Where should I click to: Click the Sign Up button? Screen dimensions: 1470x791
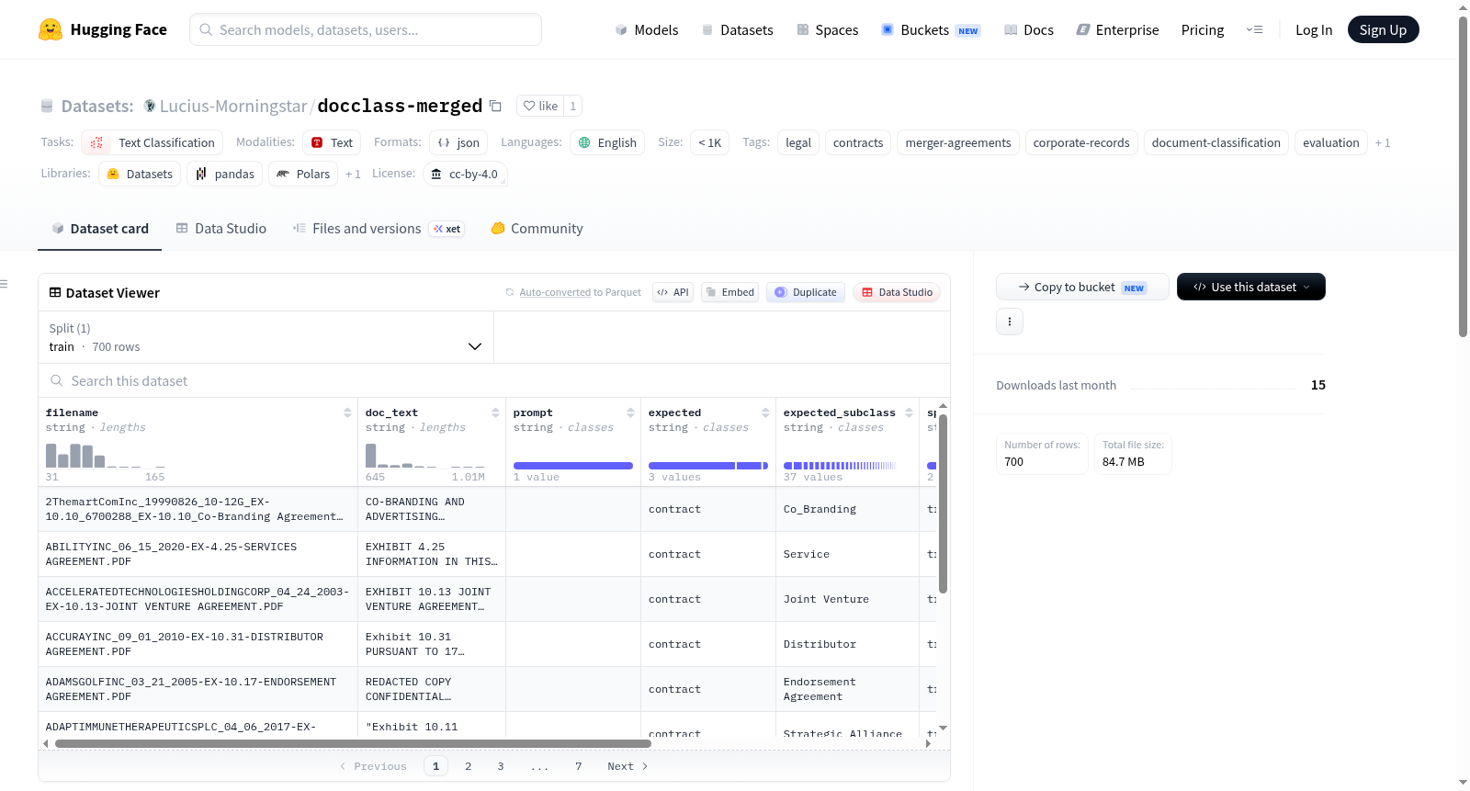coord(1383,29)
